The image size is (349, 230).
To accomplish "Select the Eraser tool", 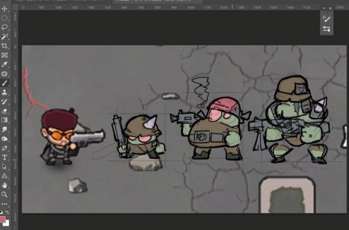I will pyautogui.click(x=4, y=111).
